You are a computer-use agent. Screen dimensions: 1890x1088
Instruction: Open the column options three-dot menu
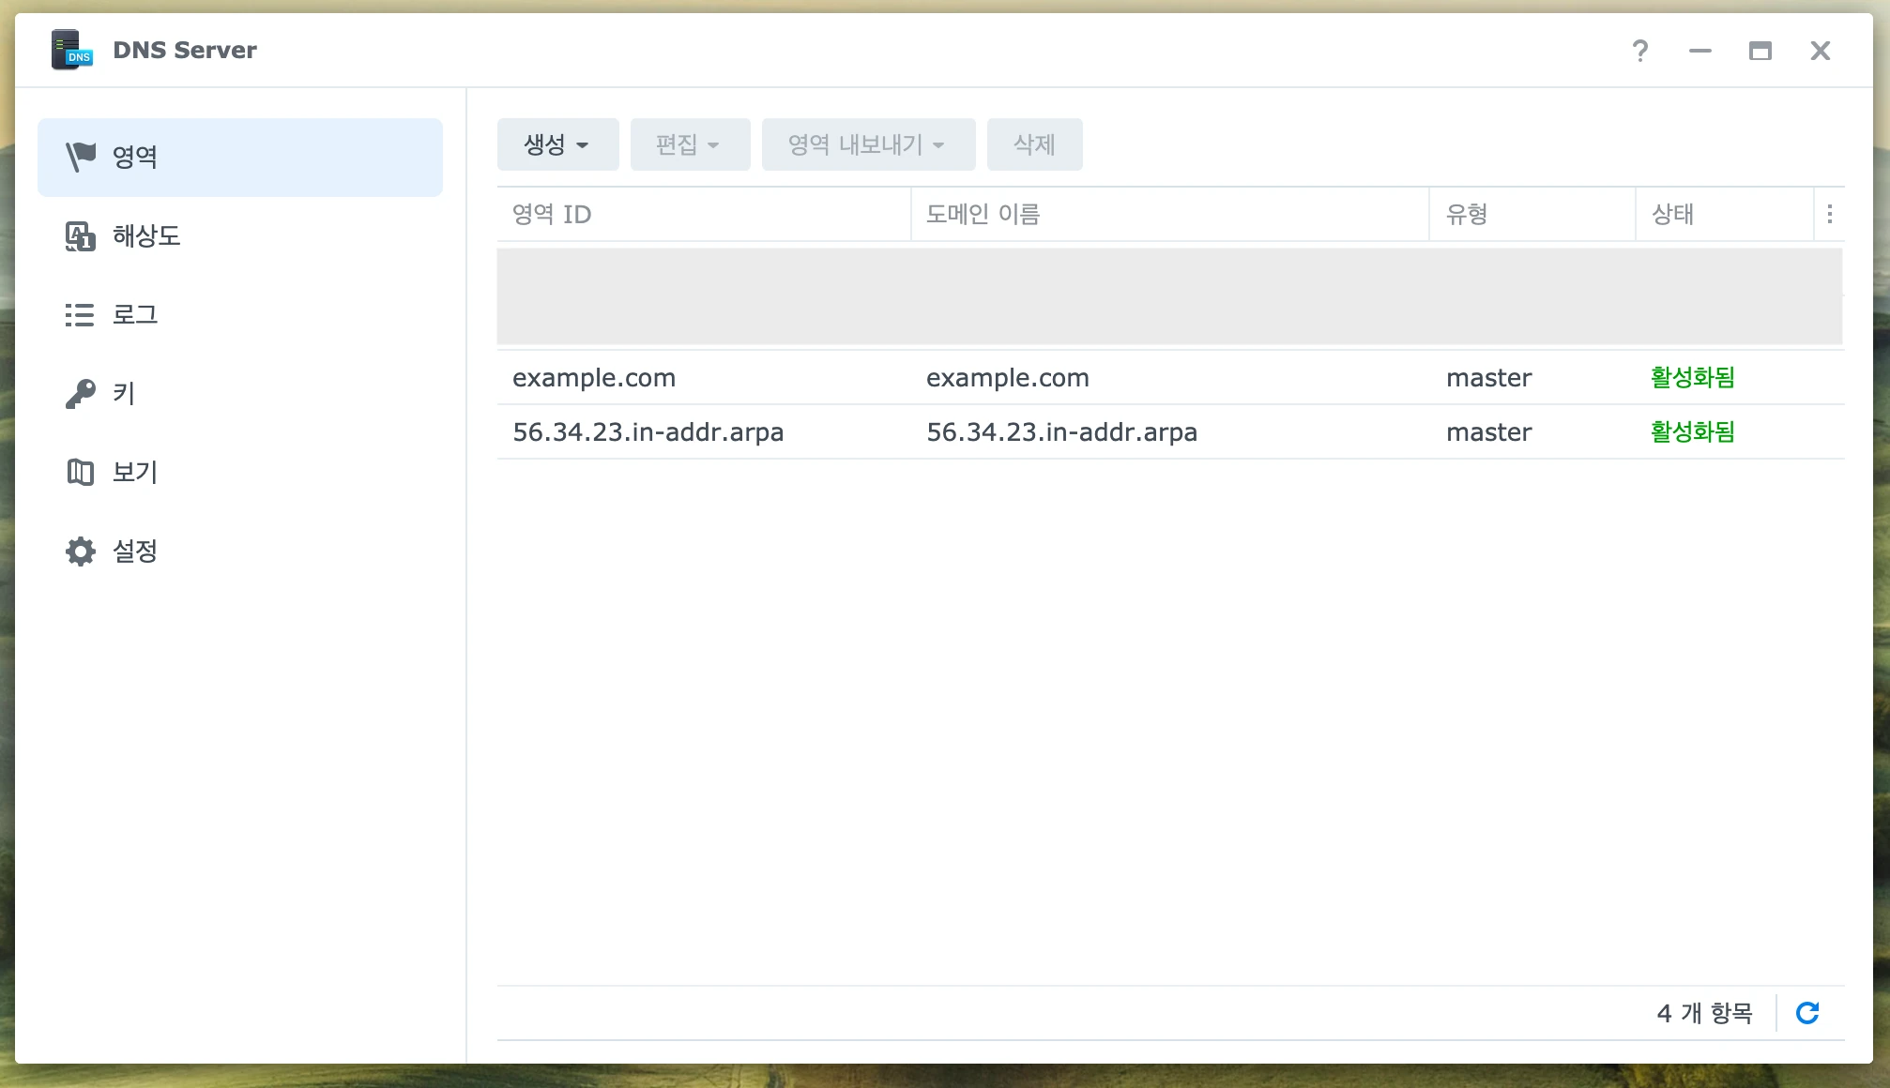click(1829, 215)
